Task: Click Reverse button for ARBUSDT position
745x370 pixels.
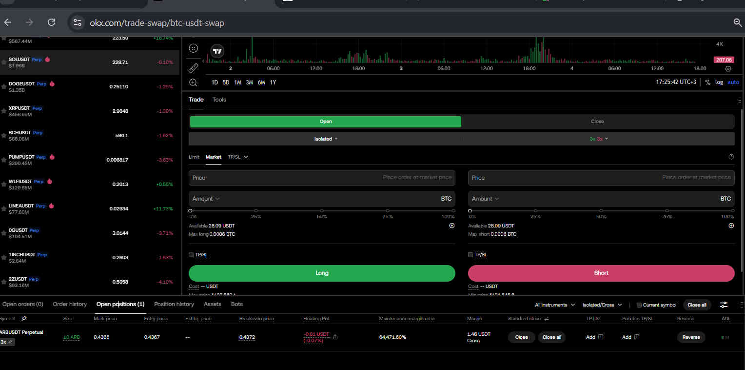Action: (691, 337)
